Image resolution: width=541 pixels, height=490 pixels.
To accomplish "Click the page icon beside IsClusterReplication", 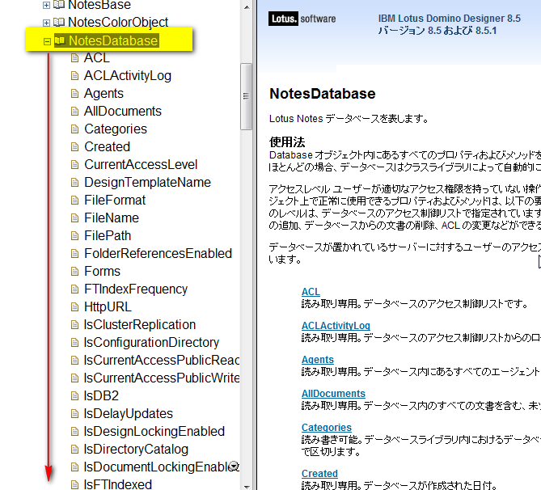I will (74, 325).
